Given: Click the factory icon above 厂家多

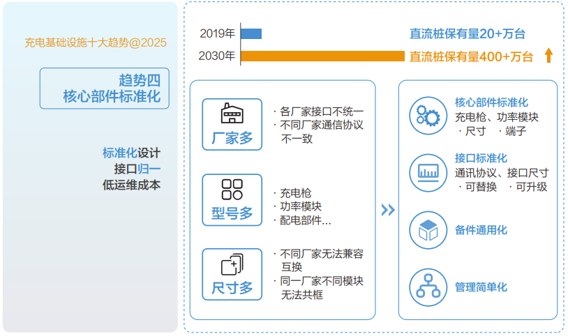Looking at the screenshot, I should point(232,114).
